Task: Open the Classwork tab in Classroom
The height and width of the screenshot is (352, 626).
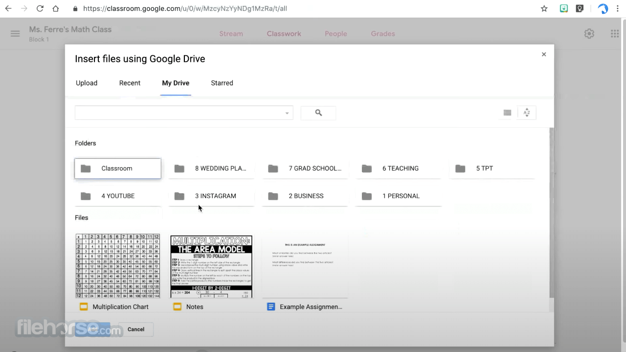Action: point(284,34)
